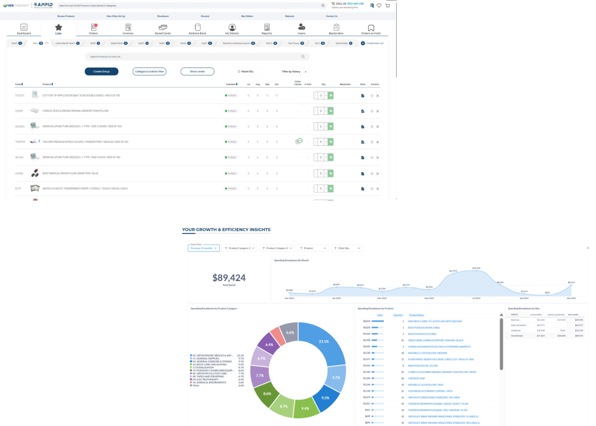Open the Backorders icon

(336, 28)
